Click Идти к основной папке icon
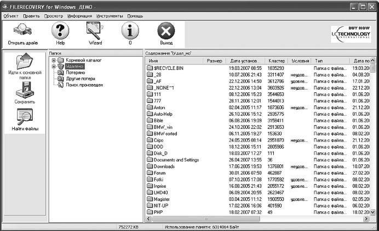 pos(25,61)
